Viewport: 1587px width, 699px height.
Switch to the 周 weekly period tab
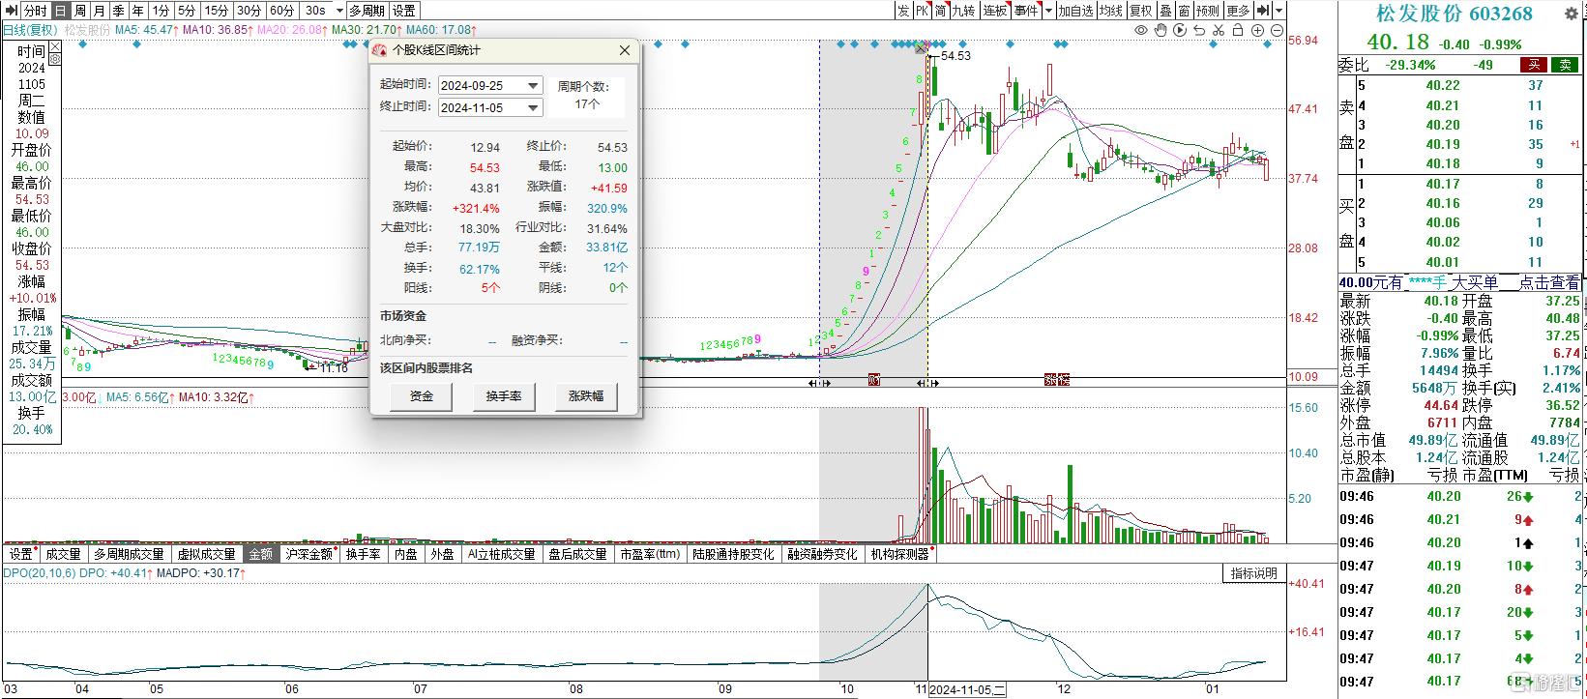[x=79, y=11]
